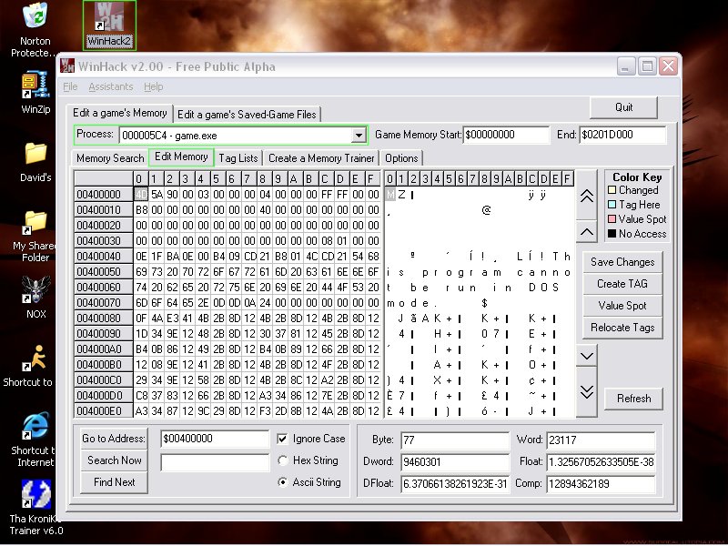
Task: Select ASCII character M in text pane
Action: (x=390, y=195)
